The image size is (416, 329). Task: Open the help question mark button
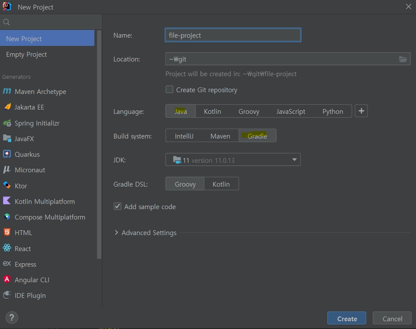[x=12, y=318]
